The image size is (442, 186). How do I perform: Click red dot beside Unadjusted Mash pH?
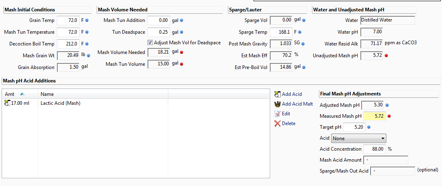(386, 56)
